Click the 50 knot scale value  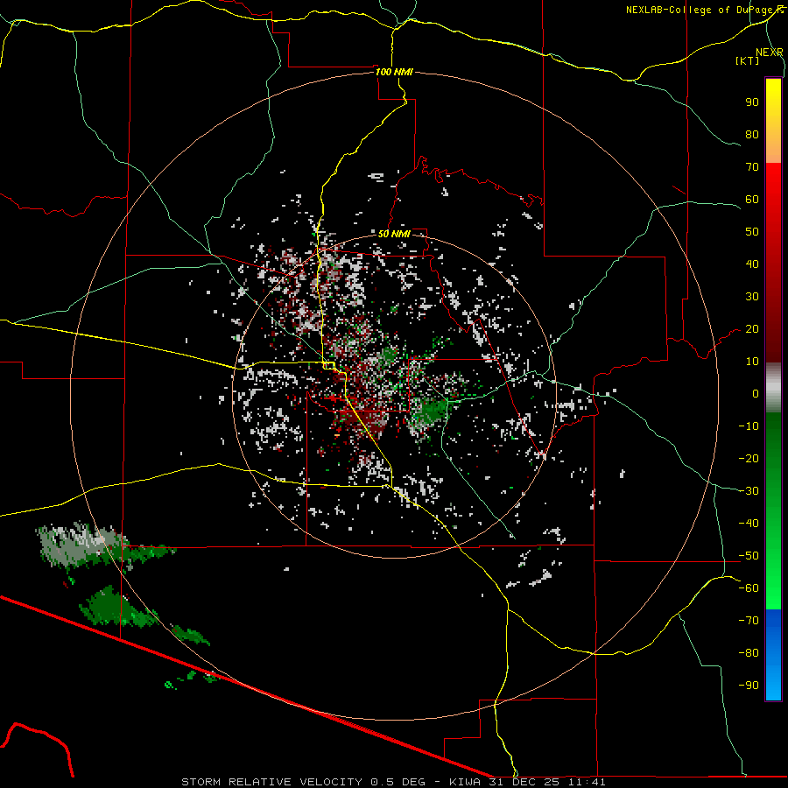coord(752,232)
